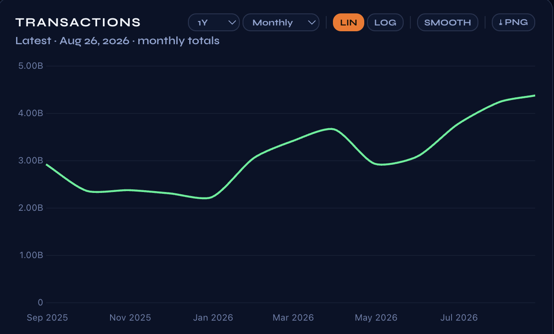Select the May 2026 x-axis label
Image resolution: width=554 pixels, height=334 pixels.
coord(376,317)
